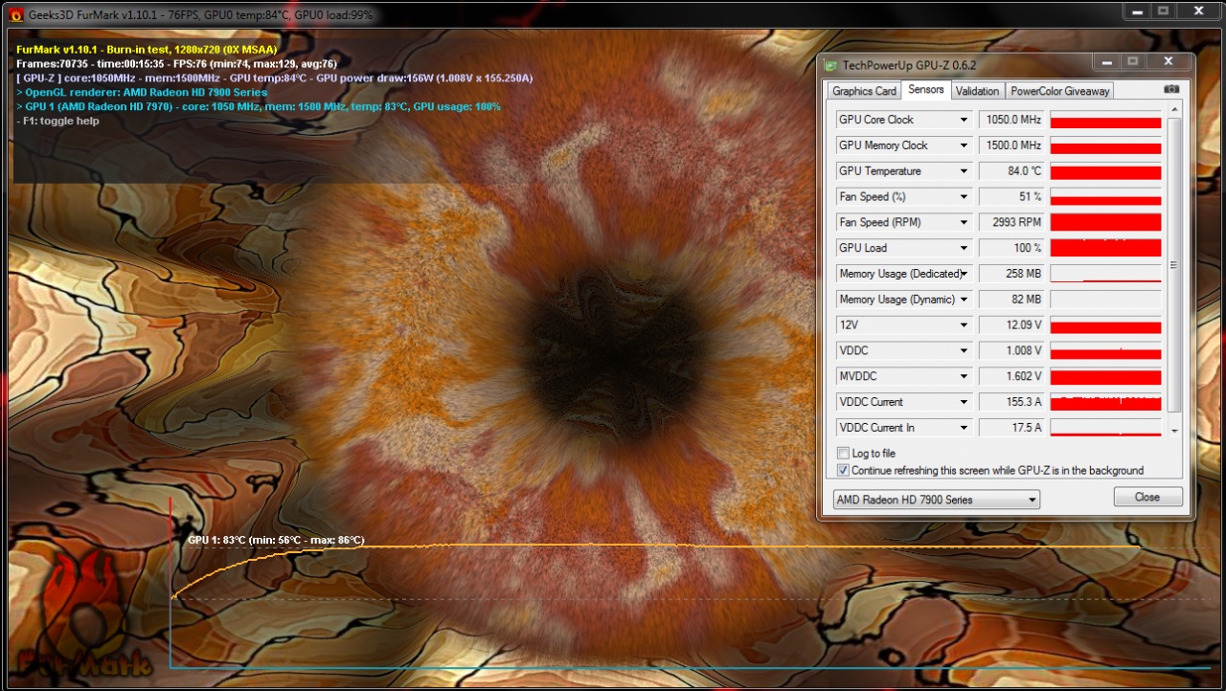Click the 2993 RPM fan value
The width and height of the screenshot is (1226, 691).
[1011, 222]
